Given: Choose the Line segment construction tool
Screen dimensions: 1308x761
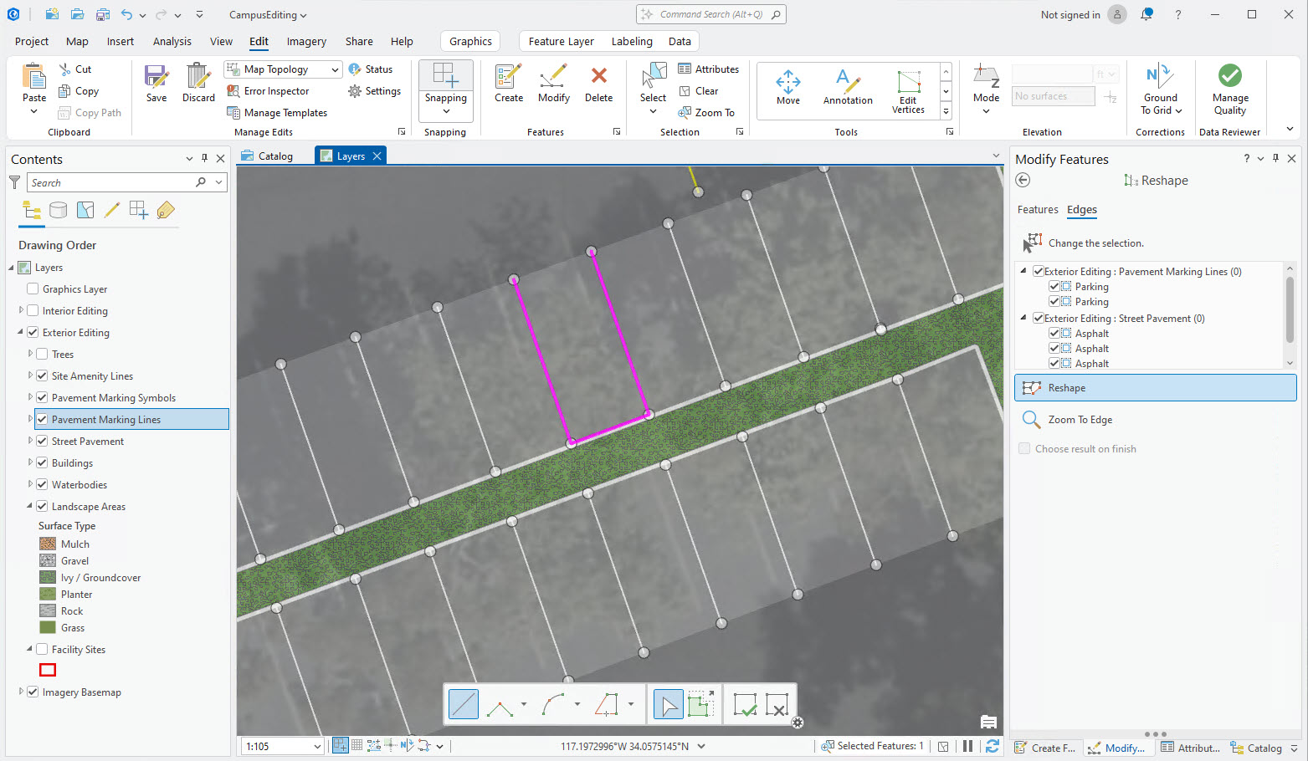Looking at the screenshot, I should click(x=464, y=704).
